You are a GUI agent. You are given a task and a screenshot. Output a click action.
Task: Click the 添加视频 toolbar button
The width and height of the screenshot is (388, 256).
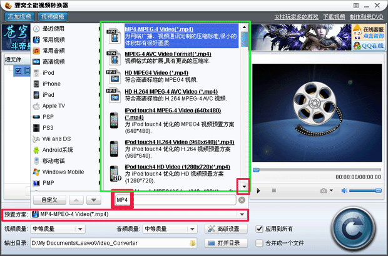point(19,17)
